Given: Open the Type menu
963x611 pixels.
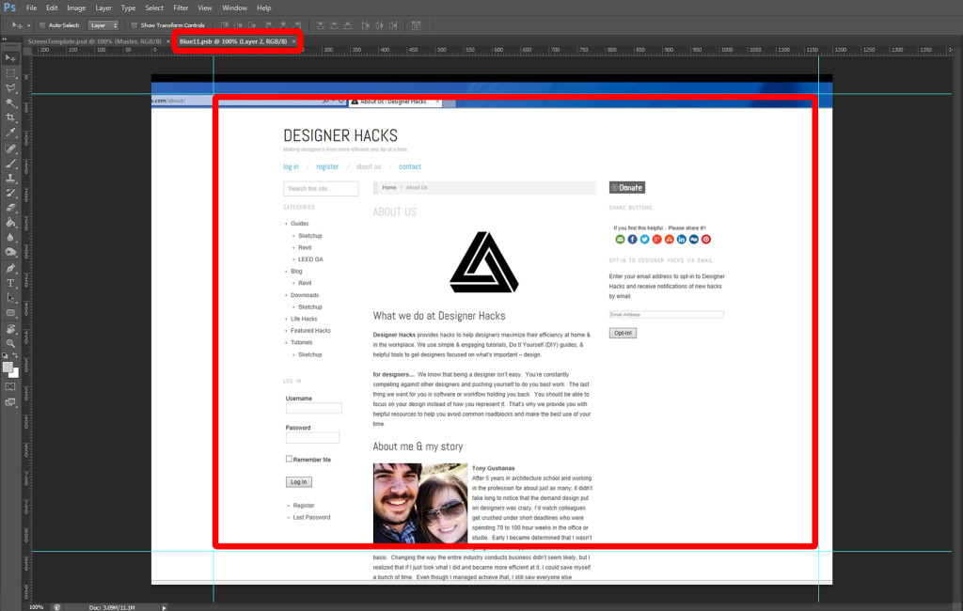Looking at the screenshot, I should coord(128,8).
